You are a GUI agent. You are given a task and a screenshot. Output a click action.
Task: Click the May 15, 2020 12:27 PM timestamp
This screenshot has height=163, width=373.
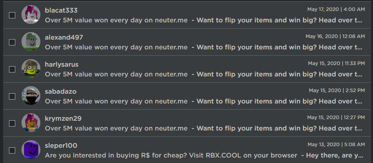[336, 117]
